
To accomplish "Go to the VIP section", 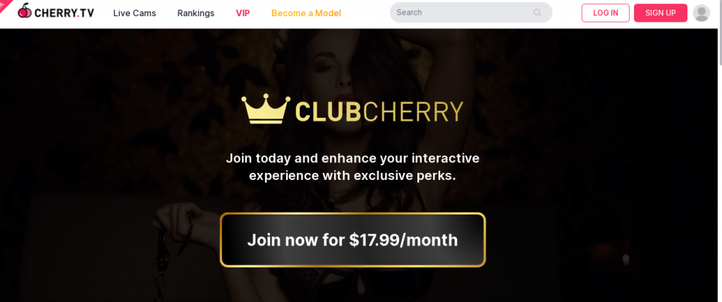I will pos(243,13).
